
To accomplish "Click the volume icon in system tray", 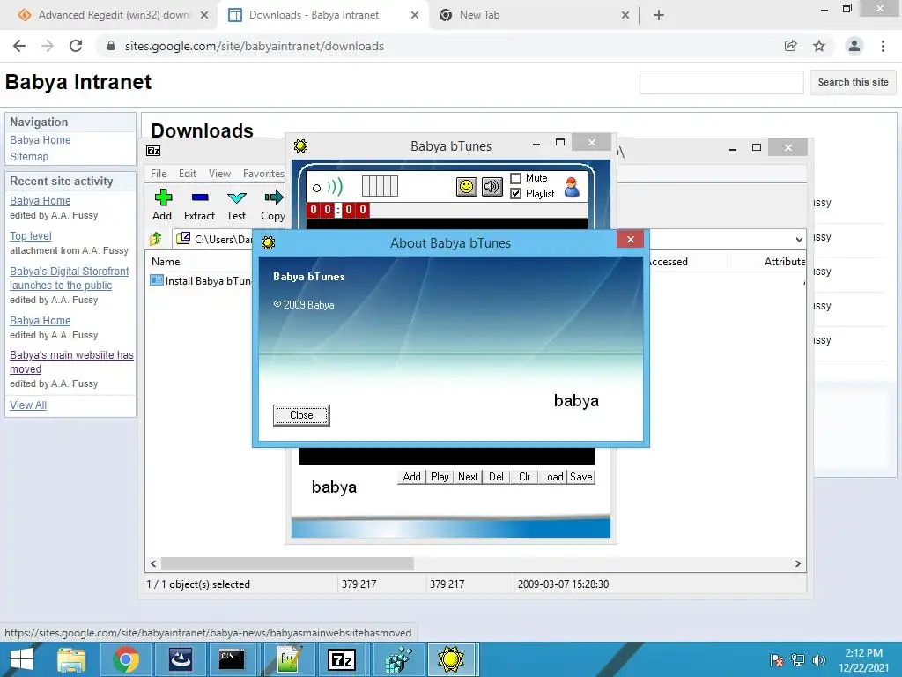I will coord(818,660).
